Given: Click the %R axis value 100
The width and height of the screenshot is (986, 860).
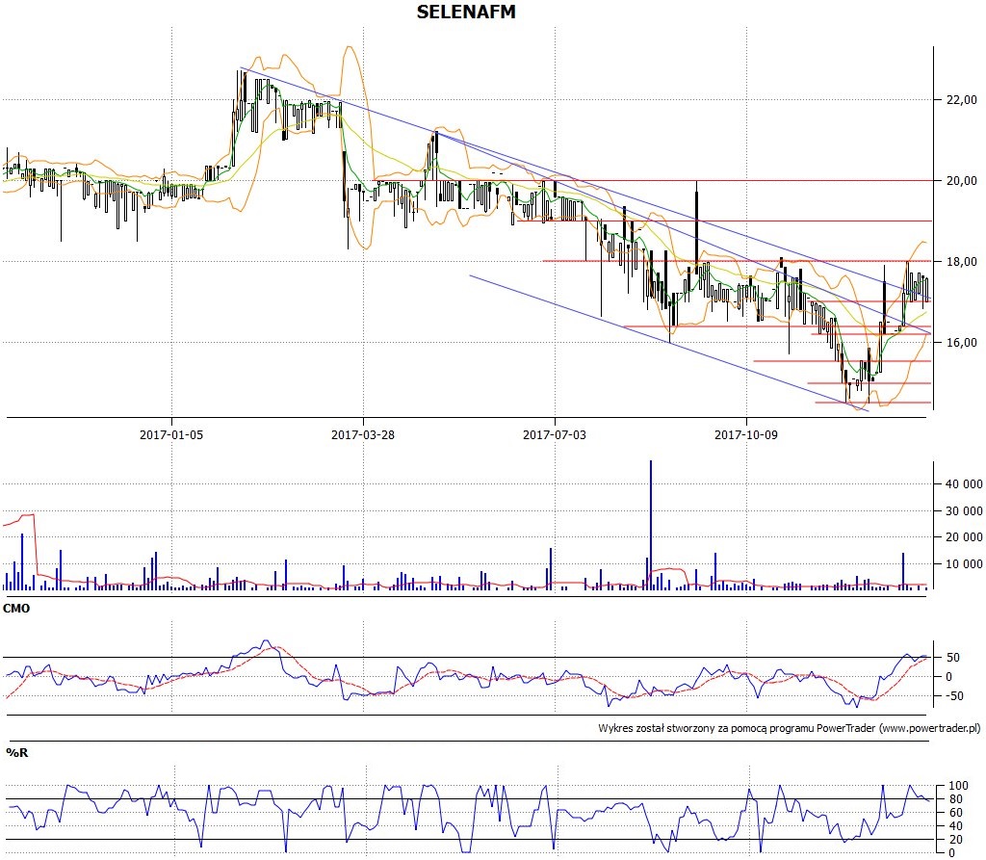Looking at the screenshot, I should click(958, 786).
